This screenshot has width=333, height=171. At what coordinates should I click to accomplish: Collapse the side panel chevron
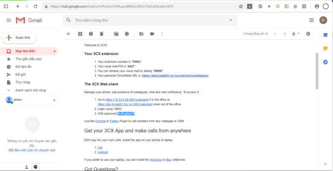(325, 164)
